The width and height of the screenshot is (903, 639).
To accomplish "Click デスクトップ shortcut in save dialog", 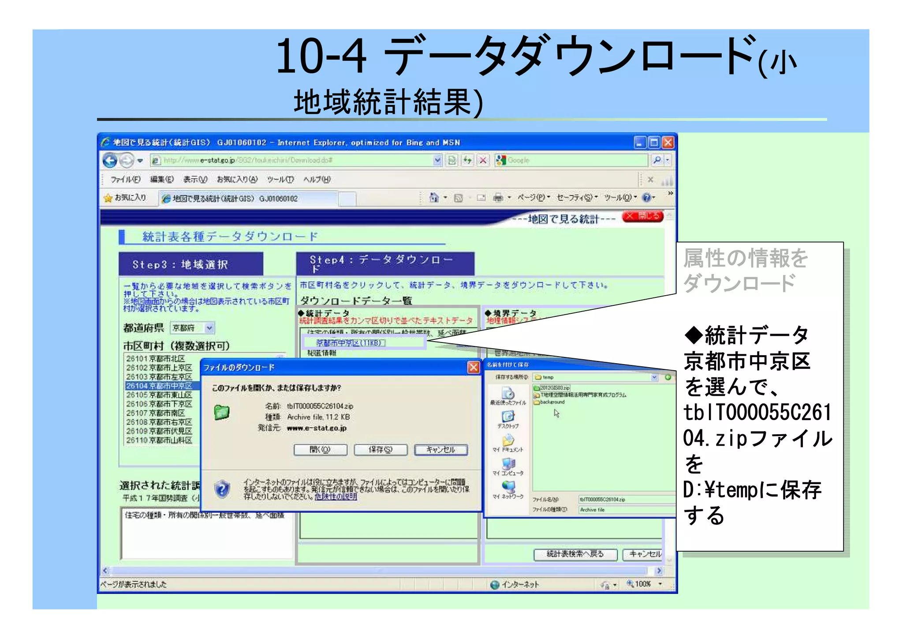I will [508, 419].
